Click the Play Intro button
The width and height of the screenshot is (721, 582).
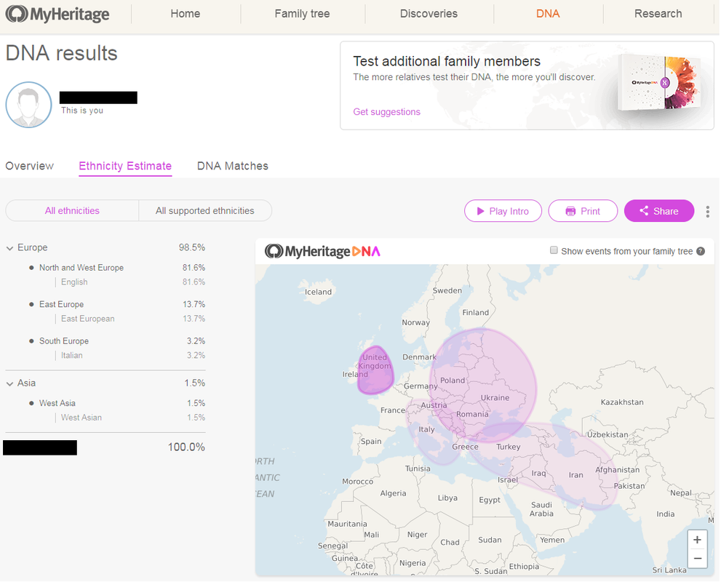pyautogui.click(x=503, y=211)
